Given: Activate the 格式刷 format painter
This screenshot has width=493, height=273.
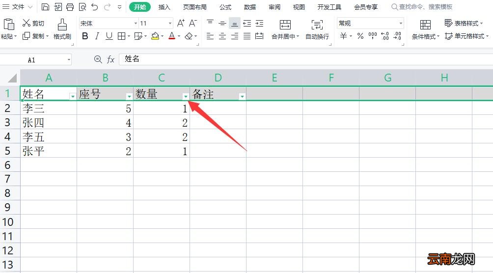Looking at the screenshot, I should pos(62,29).
